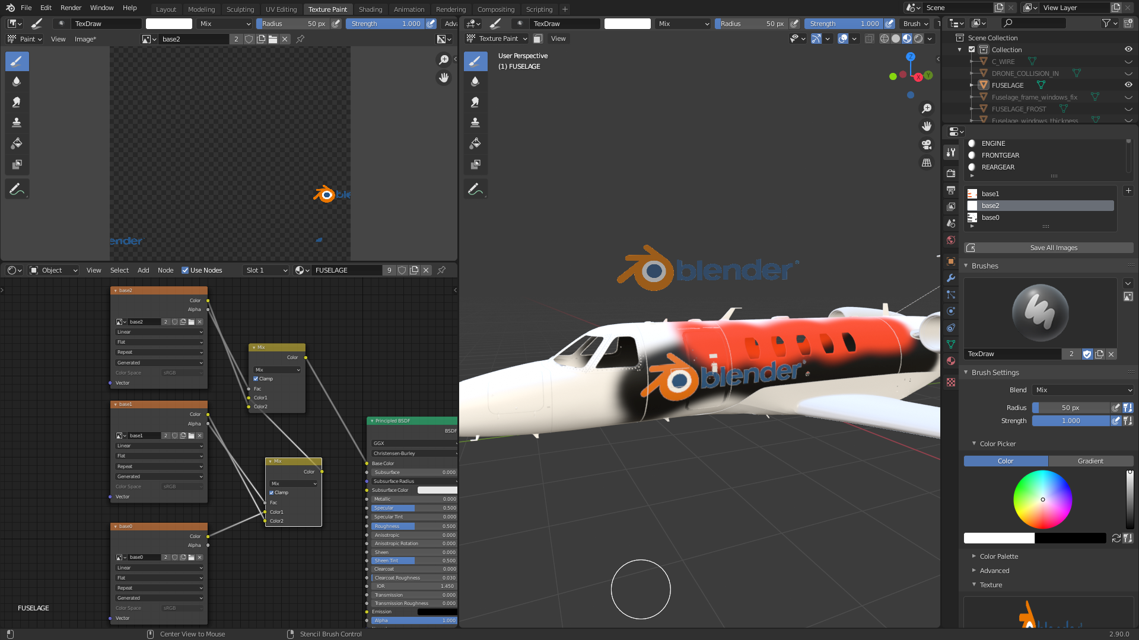The image size is (1139, 640).
Task: Select material preview viewport shading
Action: 907,39
